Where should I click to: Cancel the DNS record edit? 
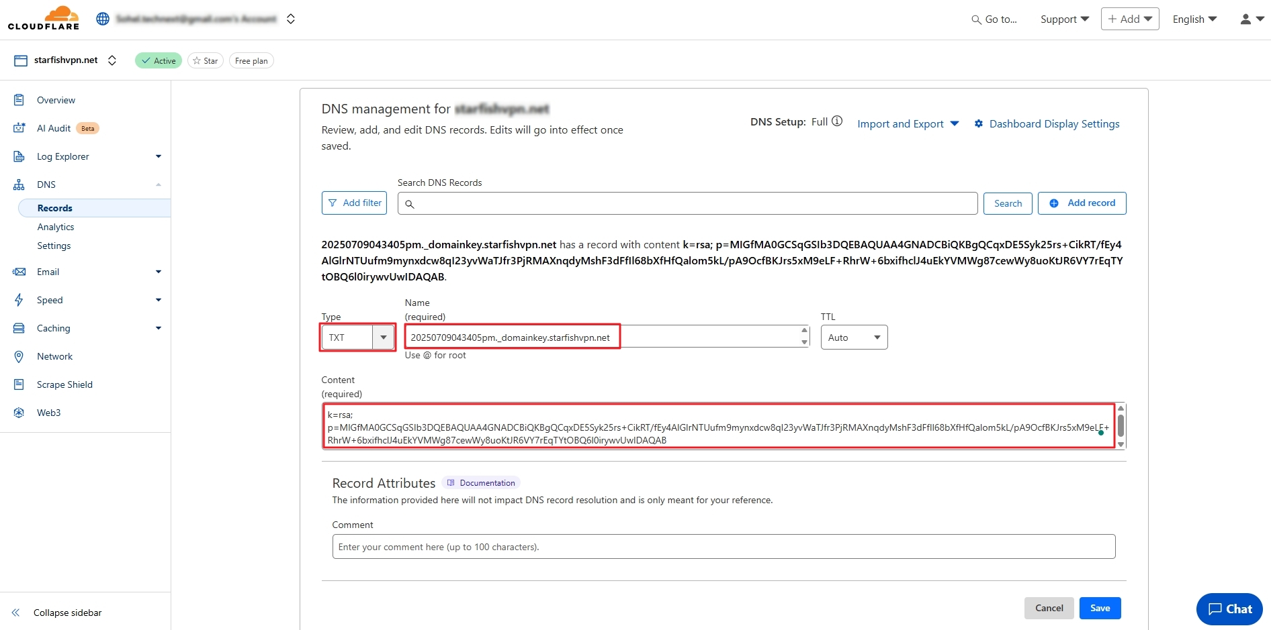pos(1049,608)
